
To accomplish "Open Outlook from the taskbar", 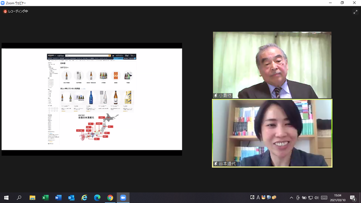I will (x=71, y=198).
